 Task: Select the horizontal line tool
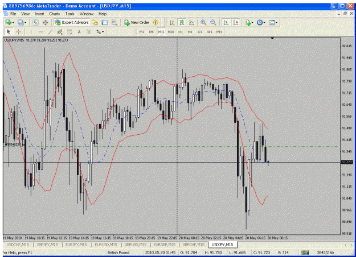[x=40, y=32]
